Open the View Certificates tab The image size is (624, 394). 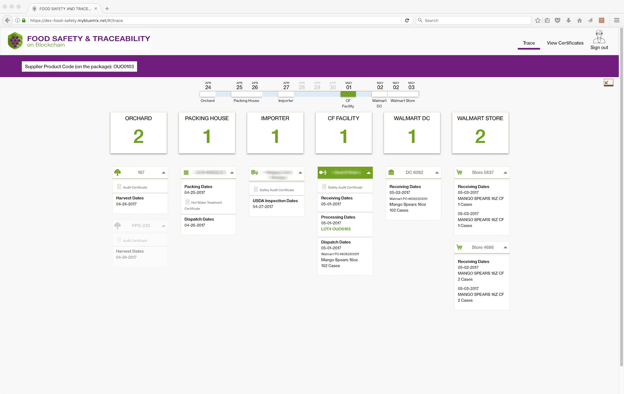tap(565, 43)
